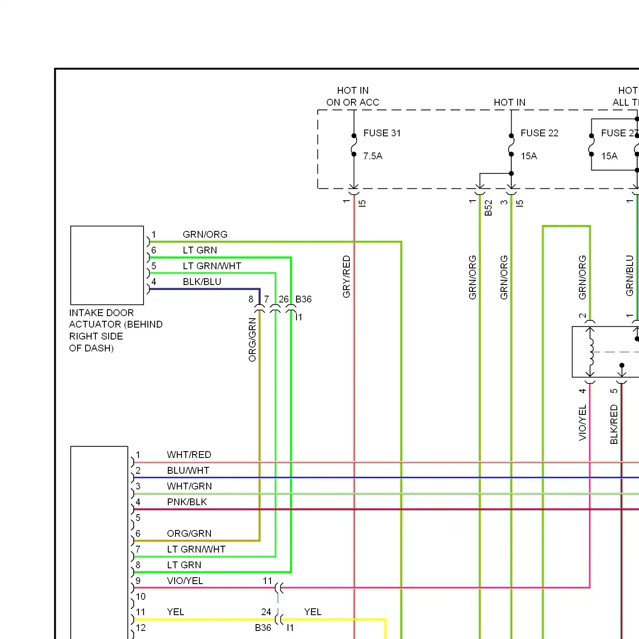Click the relay coil symbol

tap(590, 352)
